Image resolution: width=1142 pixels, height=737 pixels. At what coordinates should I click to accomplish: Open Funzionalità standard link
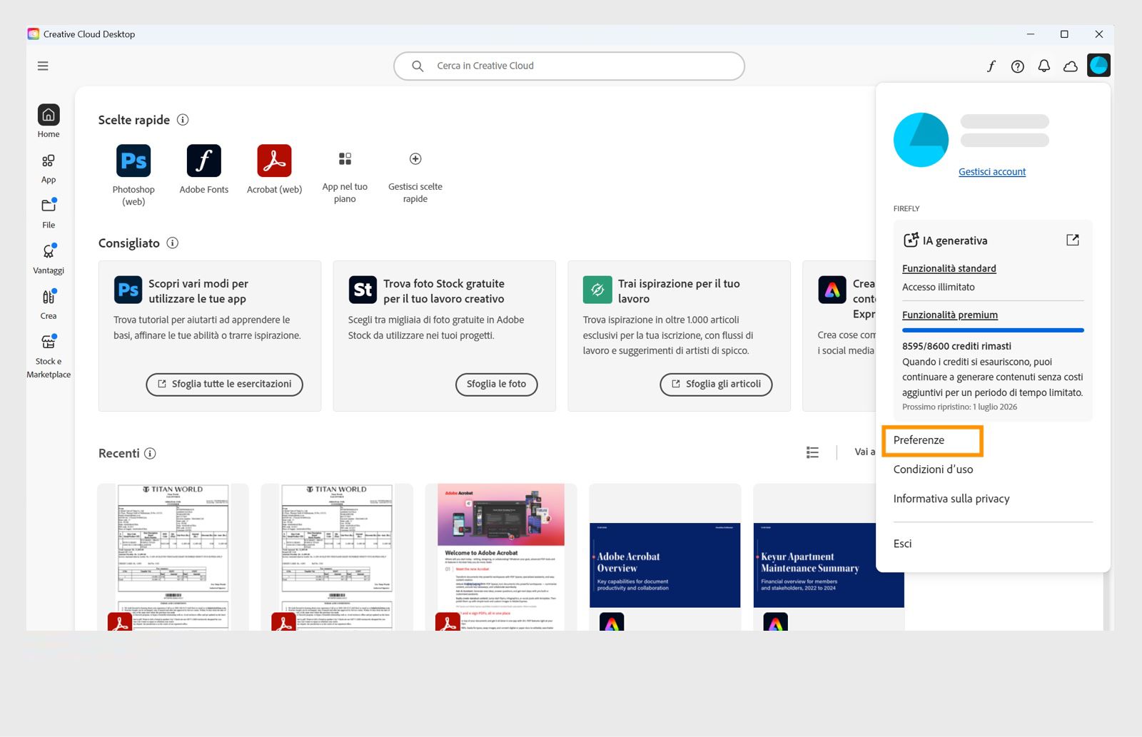[x=949, y=268]
